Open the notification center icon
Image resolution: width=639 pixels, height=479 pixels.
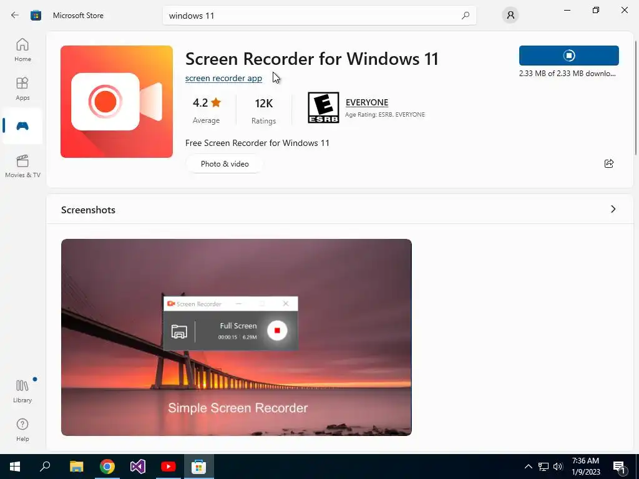coord(620,467)
